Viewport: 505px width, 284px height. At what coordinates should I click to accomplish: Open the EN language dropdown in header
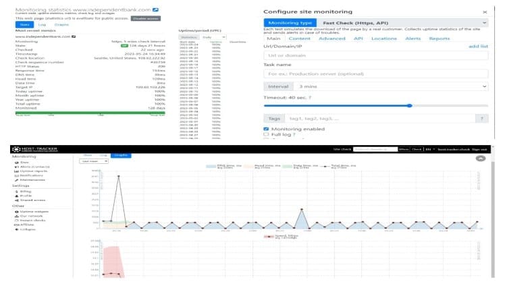click(430, 149)
